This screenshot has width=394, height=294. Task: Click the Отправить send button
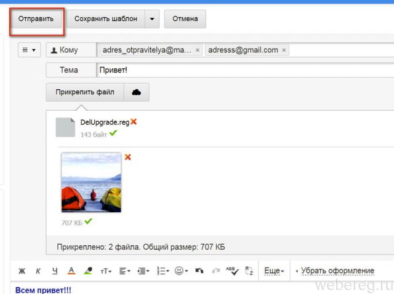36,18
